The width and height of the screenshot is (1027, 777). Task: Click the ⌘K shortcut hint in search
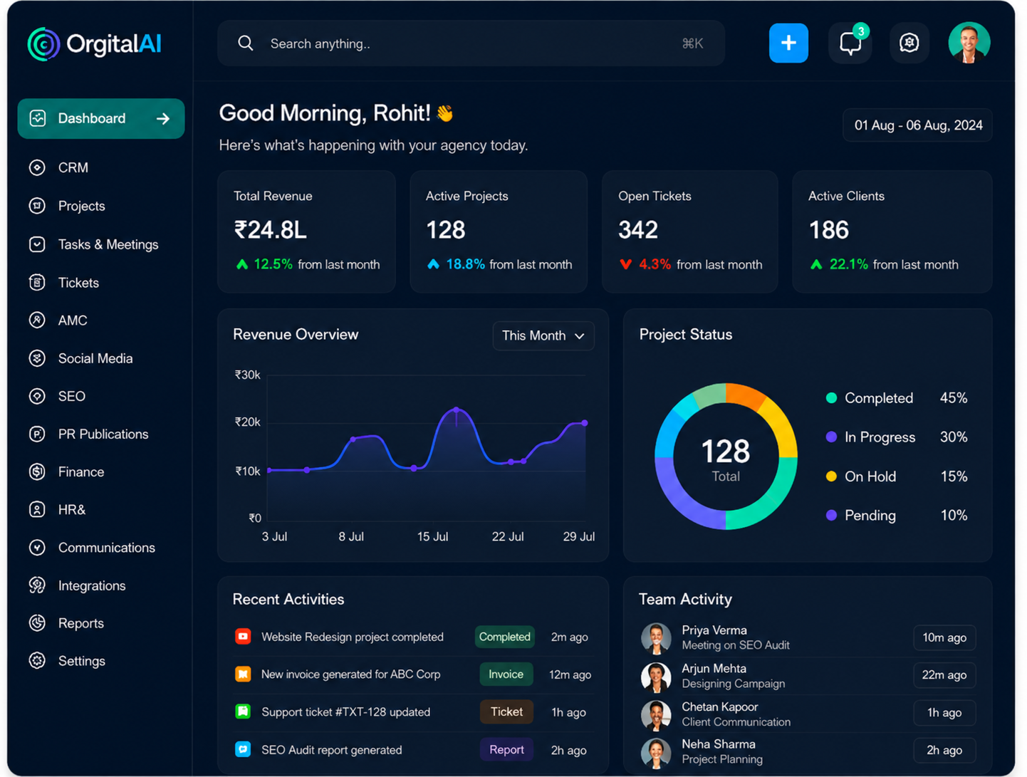click(692, 43)
